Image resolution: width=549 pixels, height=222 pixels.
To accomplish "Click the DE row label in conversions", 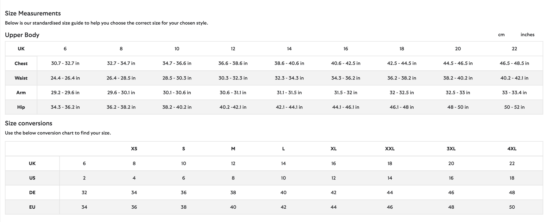I will 32,193.
